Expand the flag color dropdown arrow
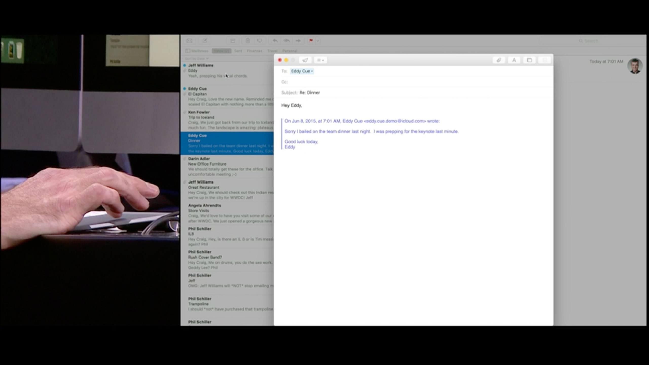 pos(318,41)
